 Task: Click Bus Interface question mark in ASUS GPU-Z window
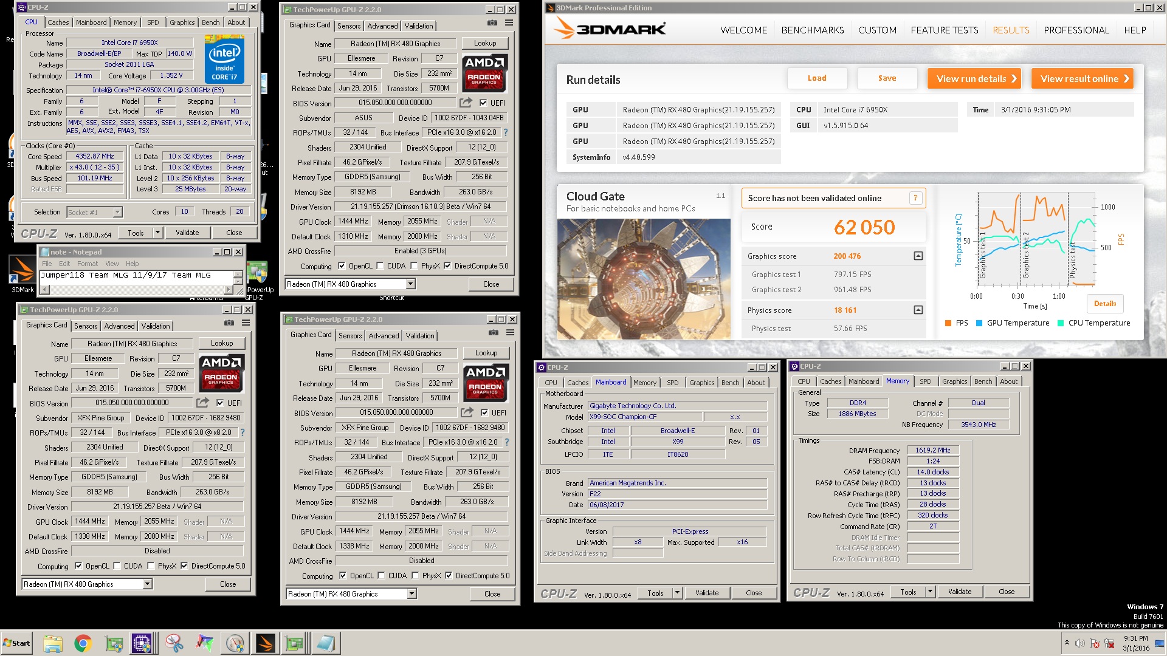pos(506,132)
